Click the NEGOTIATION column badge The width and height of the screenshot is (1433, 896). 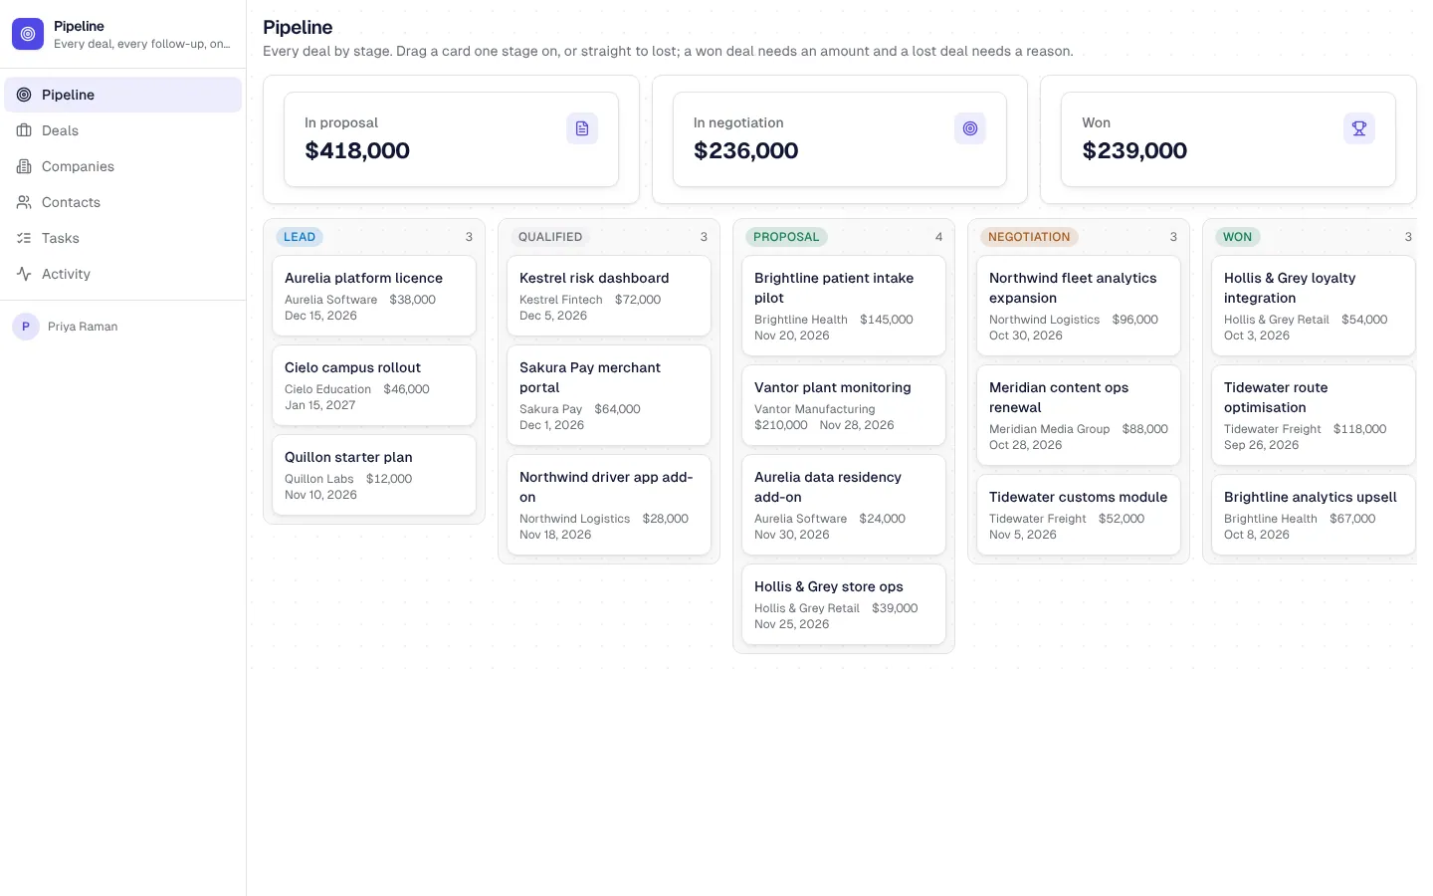pyautogui.click(x=1029, y=237)
